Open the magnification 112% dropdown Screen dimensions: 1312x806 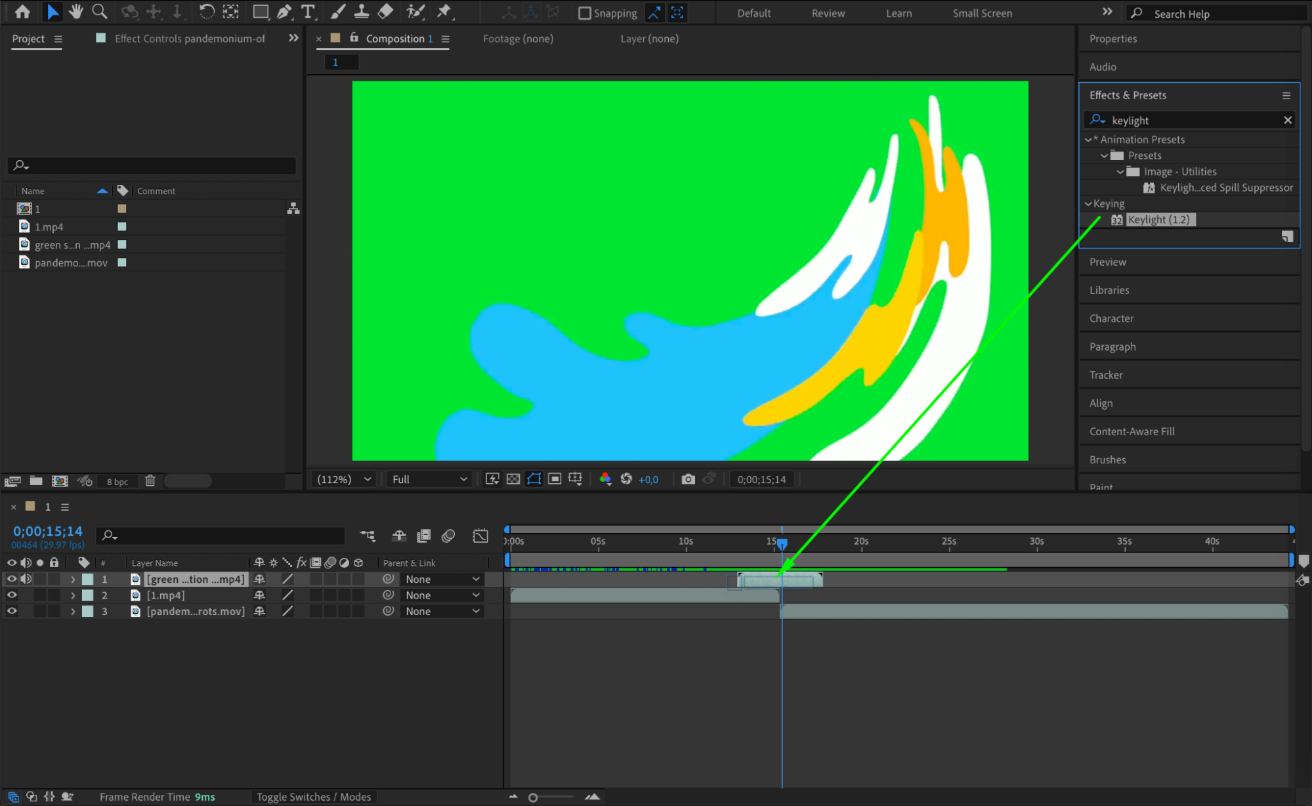pyautogui.click(x=345, y=479)
